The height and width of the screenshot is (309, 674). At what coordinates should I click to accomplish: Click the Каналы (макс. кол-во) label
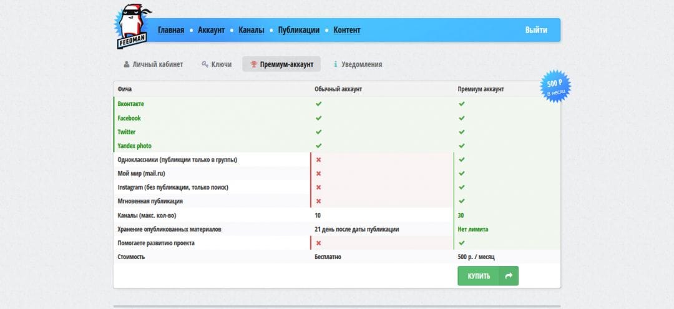click(x=147, y=215)
